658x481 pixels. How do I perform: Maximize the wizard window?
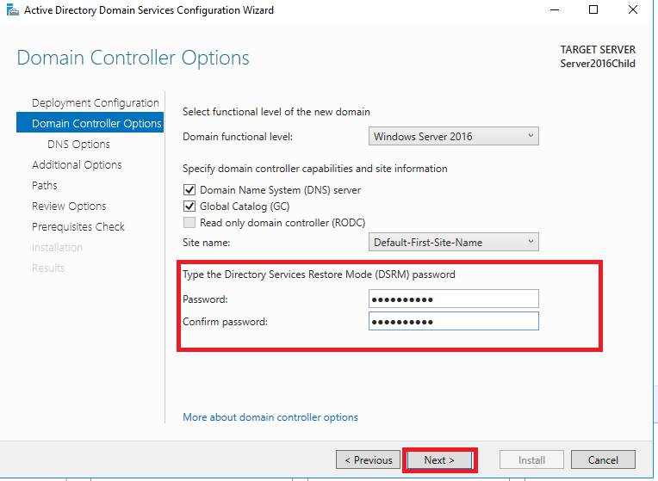coord(593,9)
